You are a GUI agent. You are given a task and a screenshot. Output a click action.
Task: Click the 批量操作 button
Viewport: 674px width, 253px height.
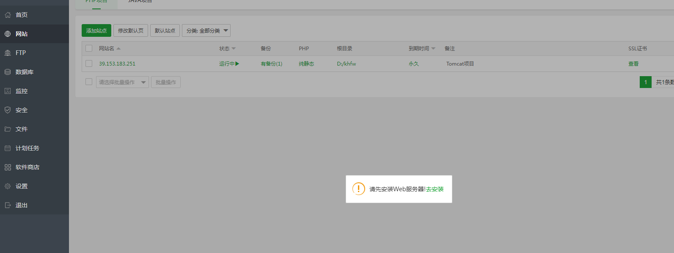click(166, 82)
